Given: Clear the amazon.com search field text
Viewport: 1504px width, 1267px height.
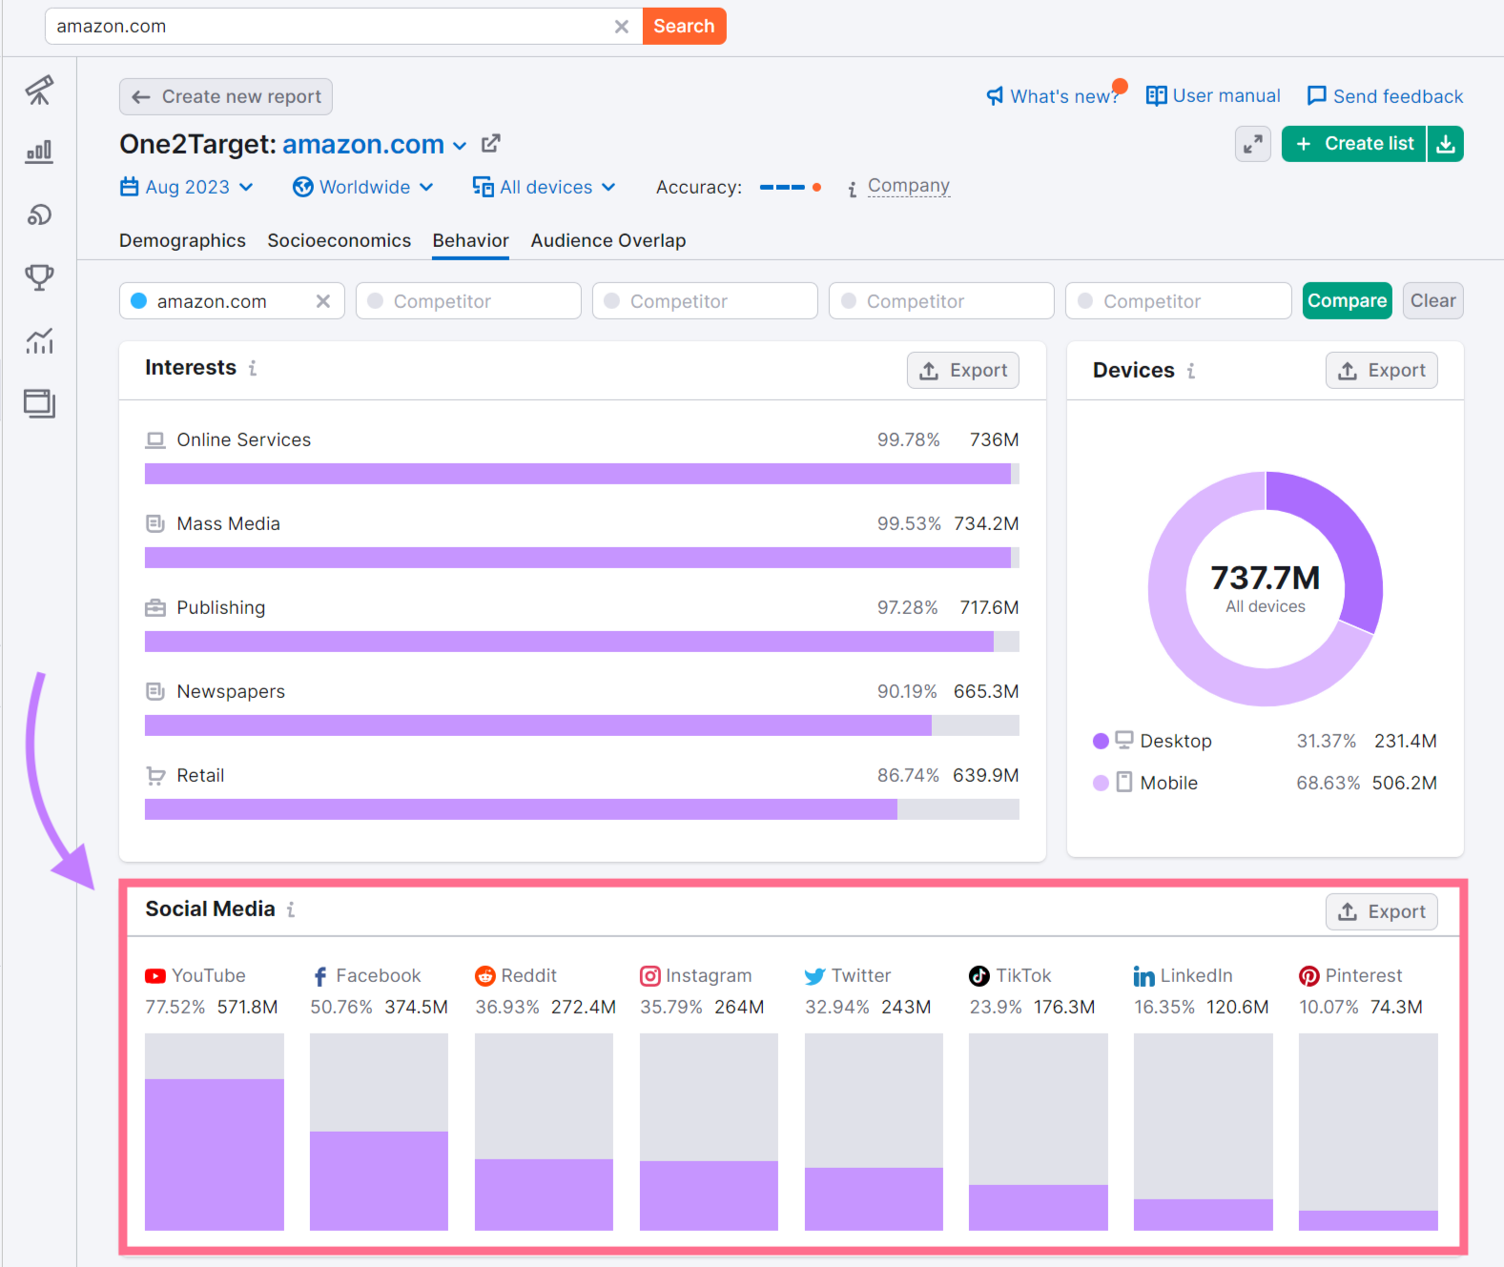Looking at the screenshot, I should (x=621, y=27).
